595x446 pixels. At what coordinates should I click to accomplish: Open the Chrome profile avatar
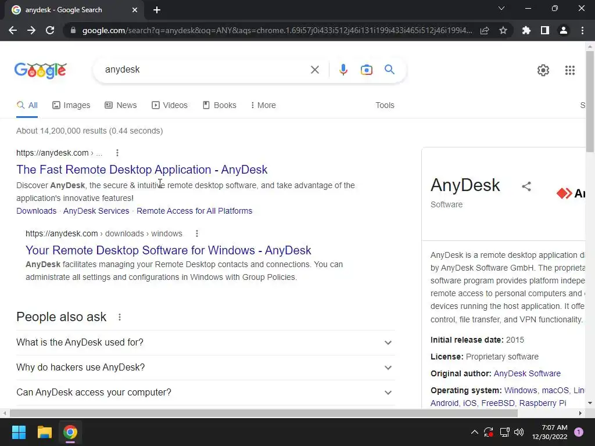pyautogui.click(x=564, y=30)
